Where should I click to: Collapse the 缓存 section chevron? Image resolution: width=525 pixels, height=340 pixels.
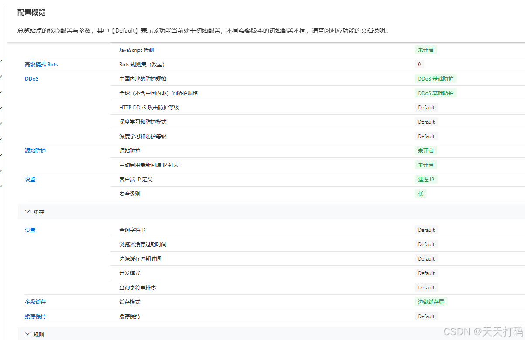[28, 212]
